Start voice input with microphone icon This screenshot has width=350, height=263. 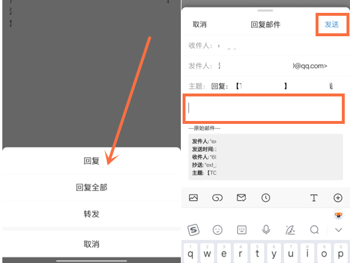point(266,230)
